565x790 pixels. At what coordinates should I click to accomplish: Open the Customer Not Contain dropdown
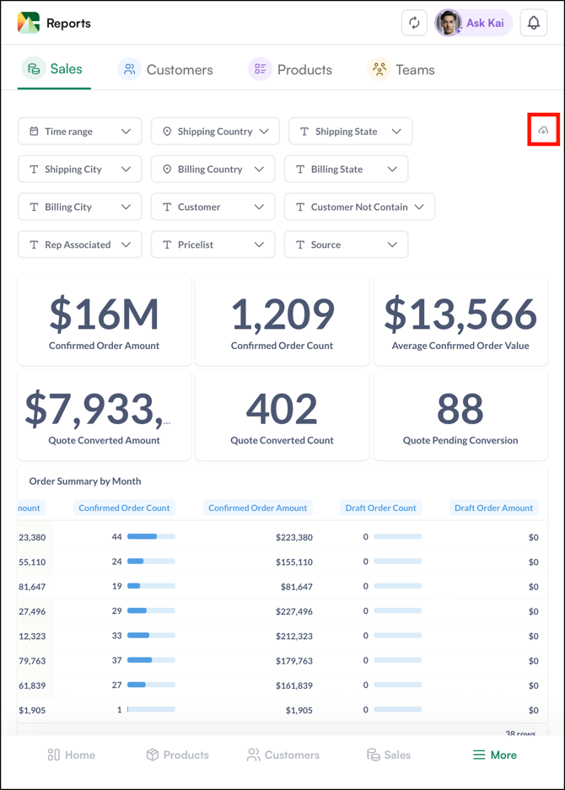pyautogui.click(x=359, y=207)
